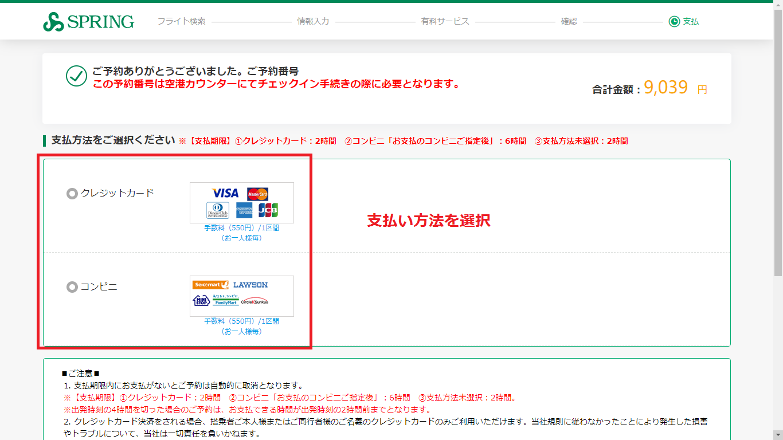783x440 pixels.
Task: Go to the フライト検索 step
Action: click(181, 21)
